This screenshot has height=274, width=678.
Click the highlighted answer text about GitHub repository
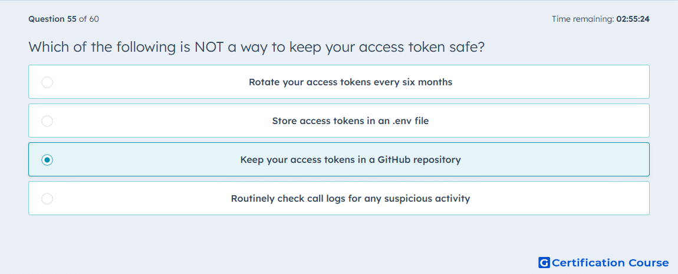point(350,160)
